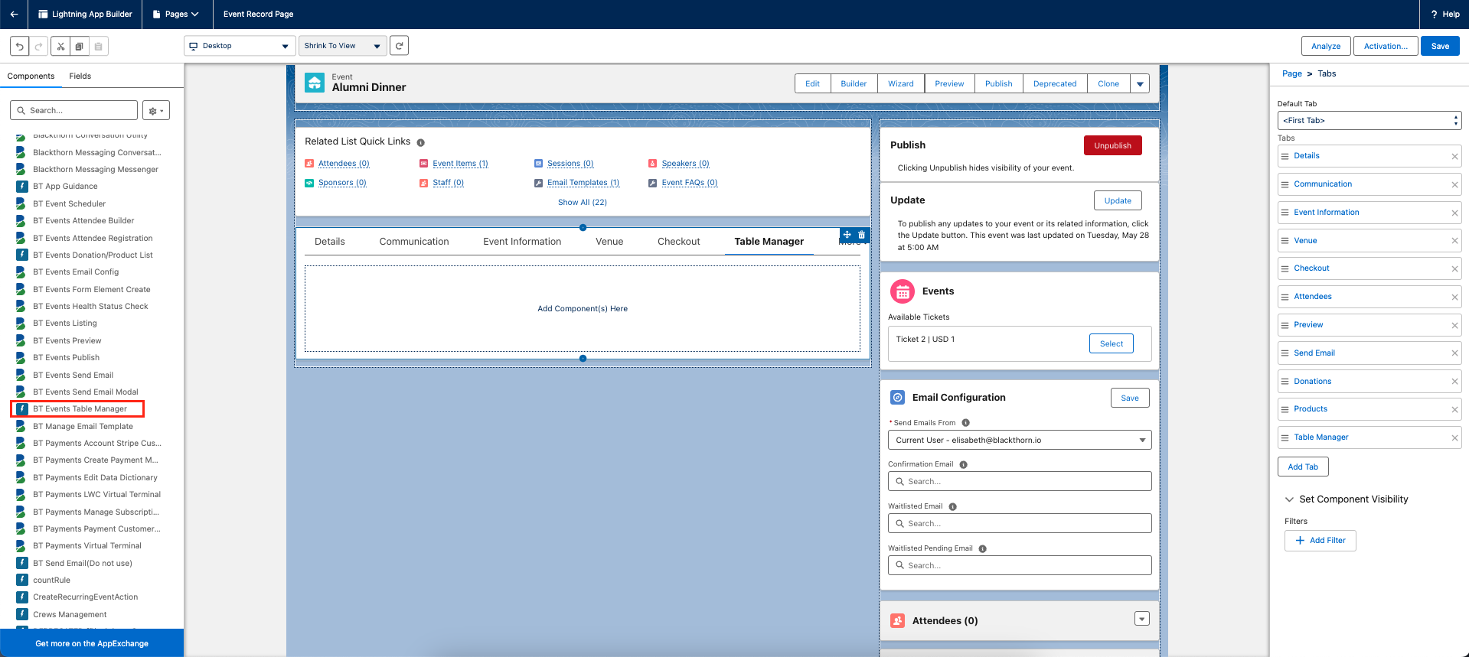Select the BT Events Publish component
The height and width of the screenshot is (657, 1469).
point(66,358)
